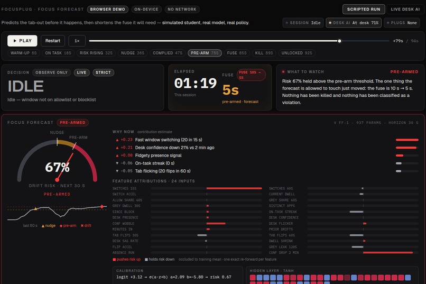Click the pre-arm legend diamond icon

(61, 226)
